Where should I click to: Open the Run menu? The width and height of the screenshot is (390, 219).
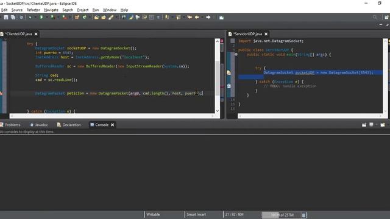96,10
